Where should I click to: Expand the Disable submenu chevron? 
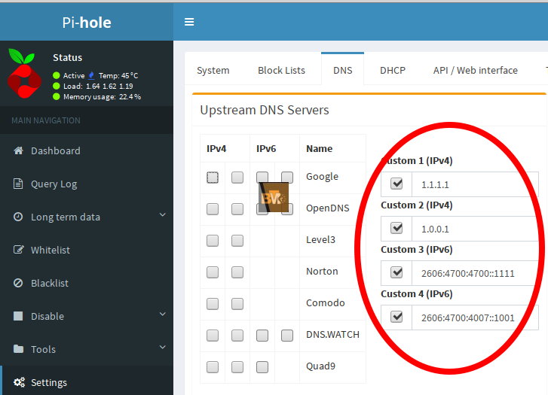pos(163,314)
